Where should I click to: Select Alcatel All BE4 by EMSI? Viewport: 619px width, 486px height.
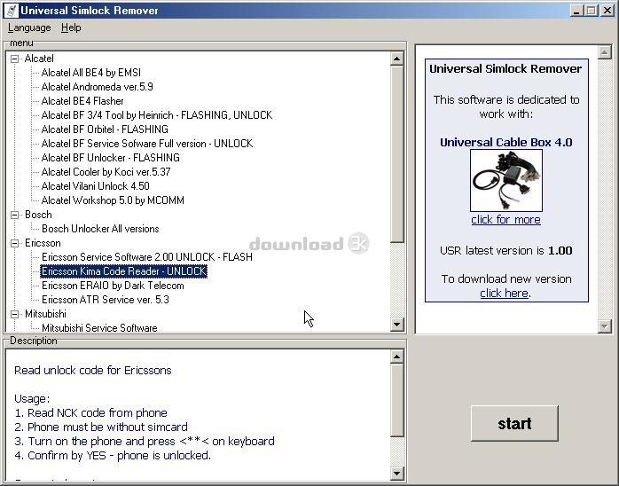pyautogui.click(x=91, y=73)
